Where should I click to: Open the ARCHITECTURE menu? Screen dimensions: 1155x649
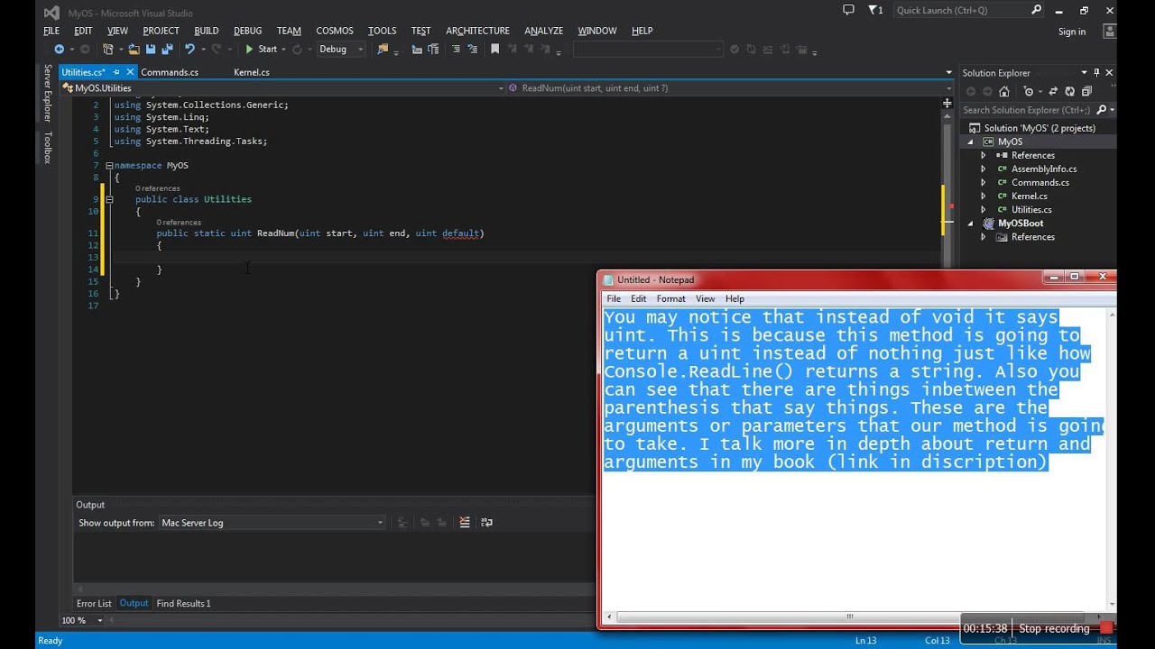477,31
